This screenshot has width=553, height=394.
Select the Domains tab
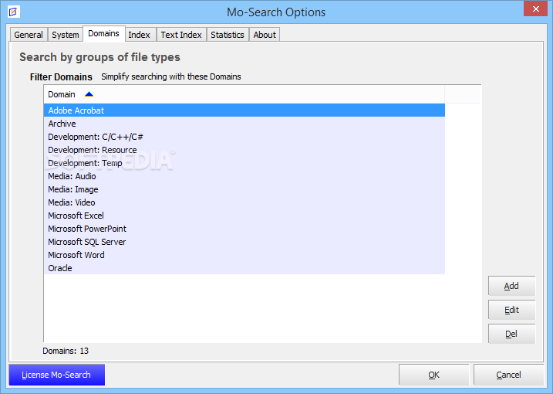(x=103, y=33)
